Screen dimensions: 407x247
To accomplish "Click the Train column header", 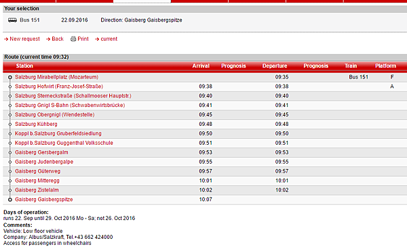I will [x=351, y=66].
